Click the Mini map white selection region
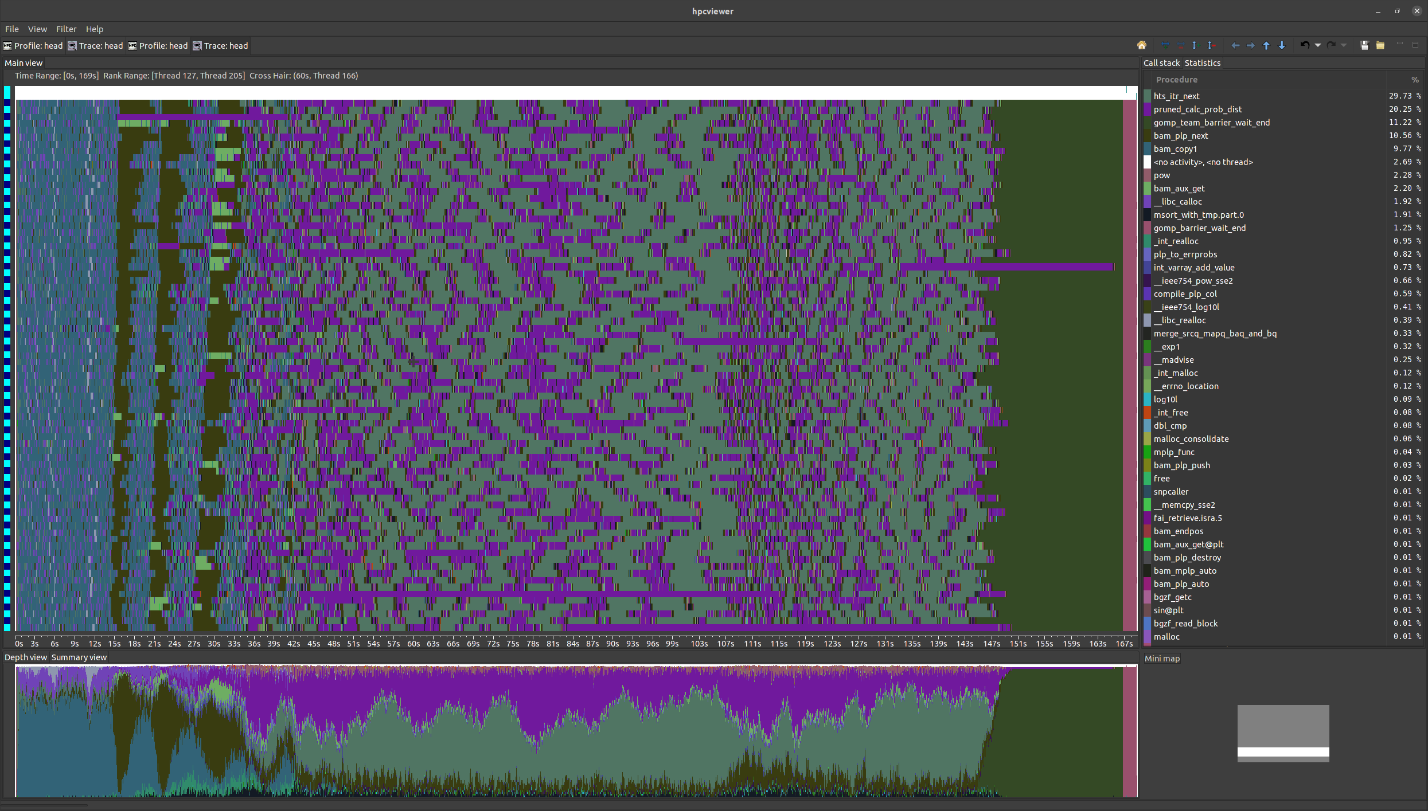Screen dimensions: 1428x811 point(1283,752)
